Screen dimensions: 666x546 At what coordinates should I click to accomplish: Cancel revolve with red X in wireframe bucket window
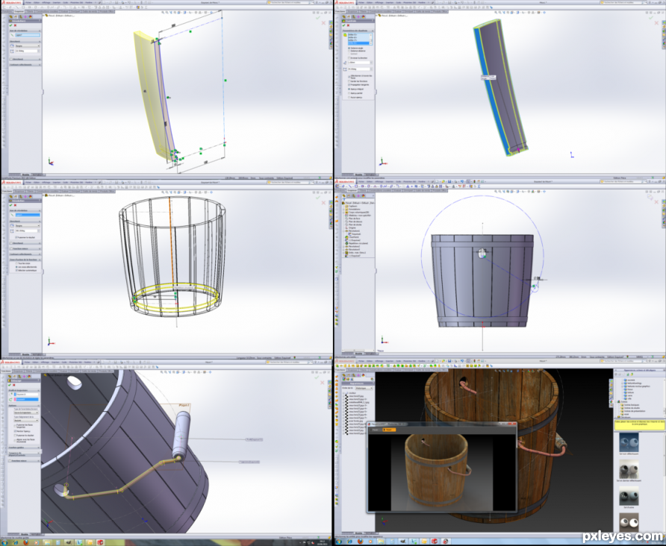[x=15, y=205]
